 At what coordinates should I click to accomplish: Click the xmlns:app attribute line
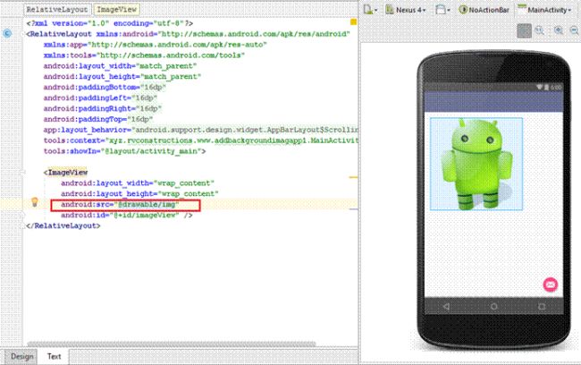(x=155, y=45)
